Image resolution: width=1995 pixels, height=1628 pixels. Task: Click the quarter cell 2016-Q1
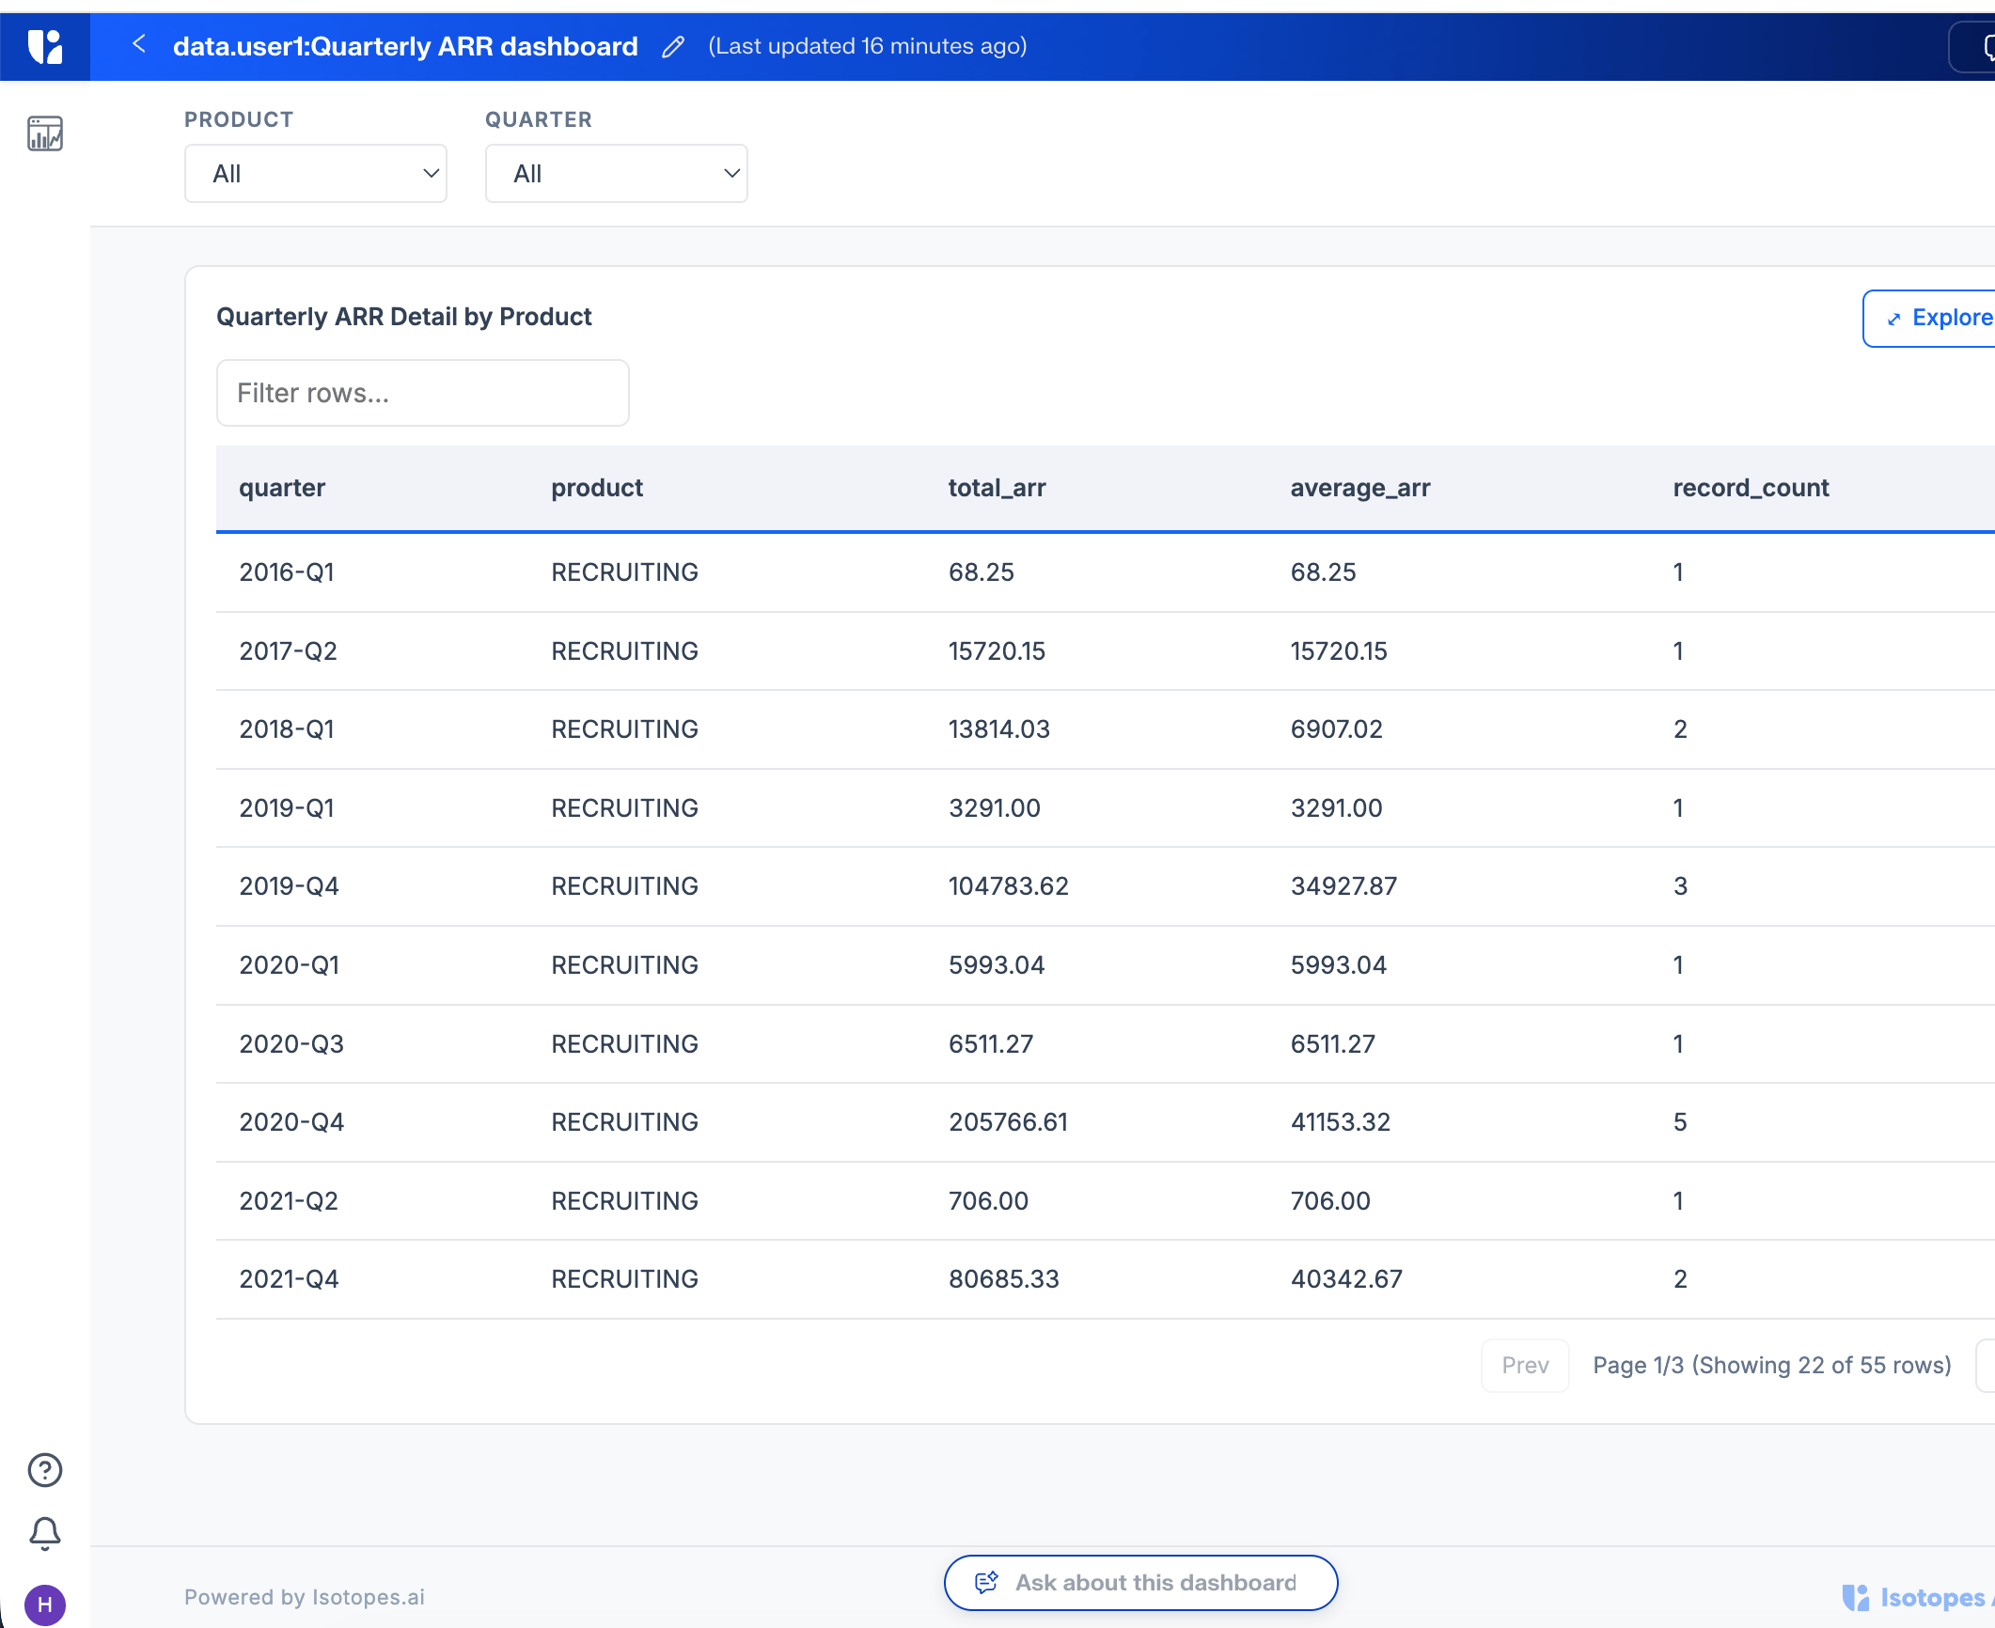tap(287, 572)
